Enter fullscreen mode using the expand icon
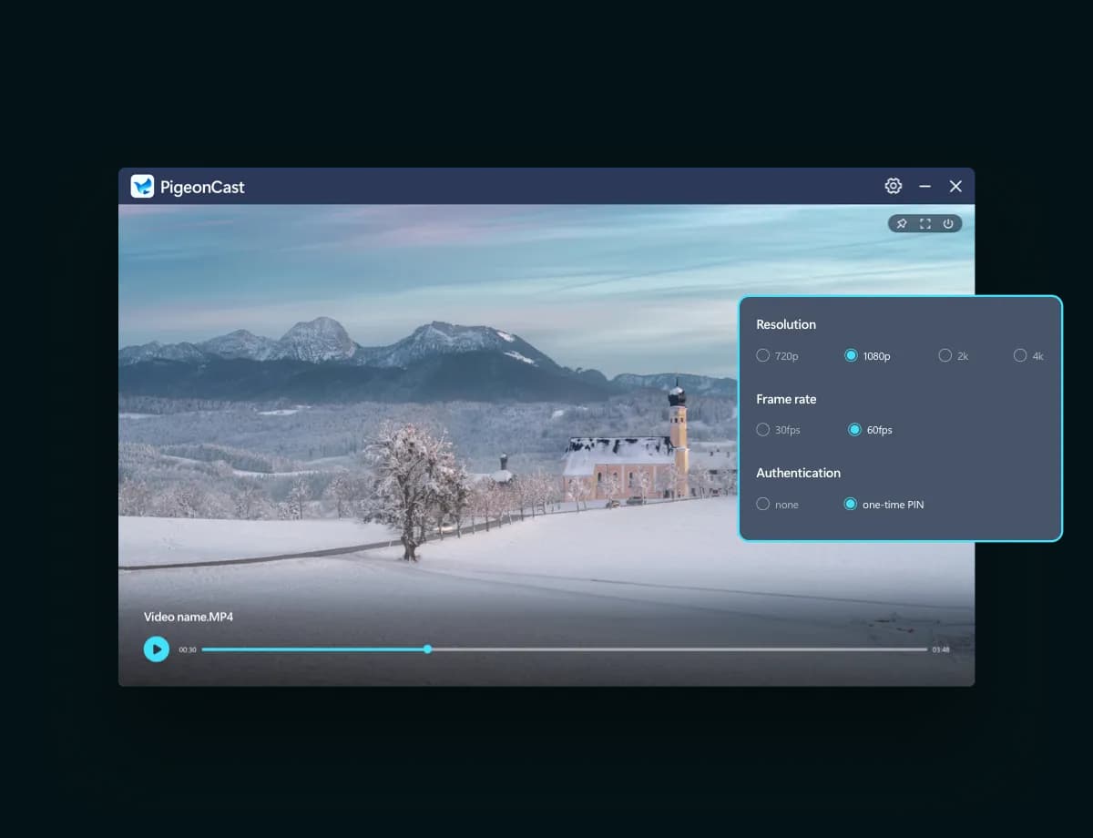The height and width of the screenshot is (838, 1093). (x=925, y=224)
